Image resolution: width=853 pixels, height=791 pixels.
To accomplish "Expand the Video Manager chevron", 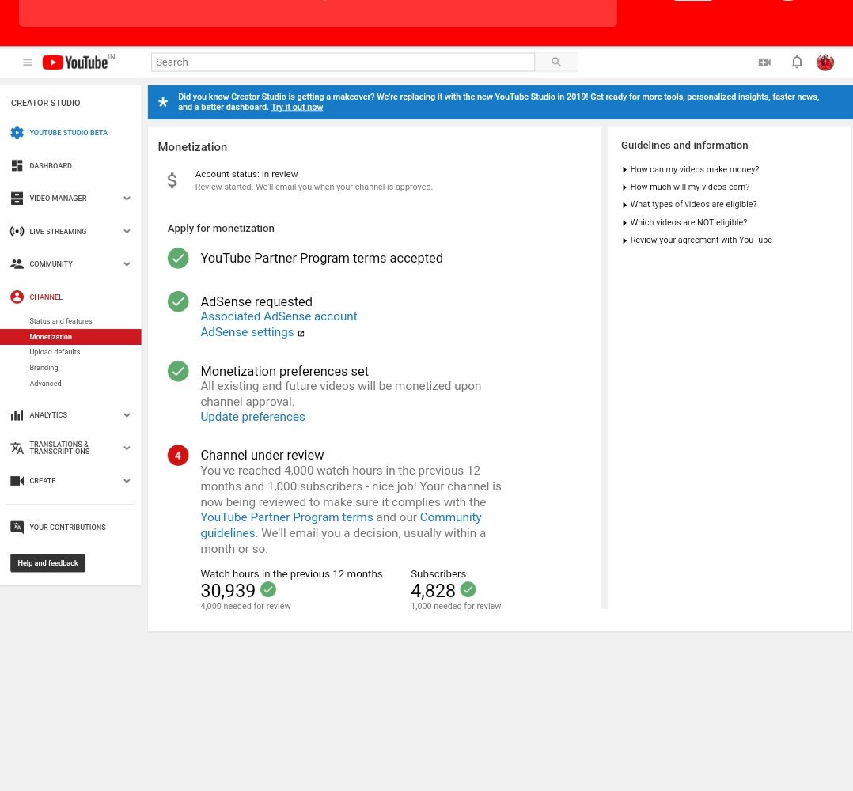I will point(127,199).
